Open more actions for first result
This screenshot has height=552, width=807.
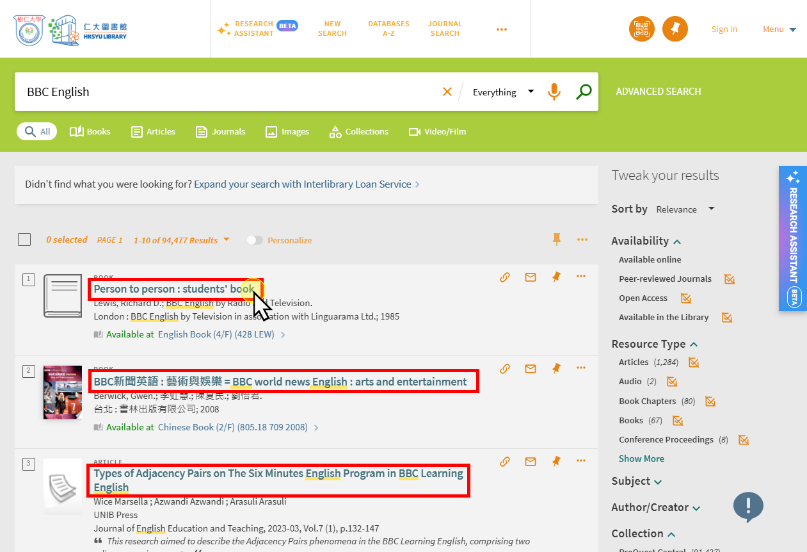pos(581,277)
